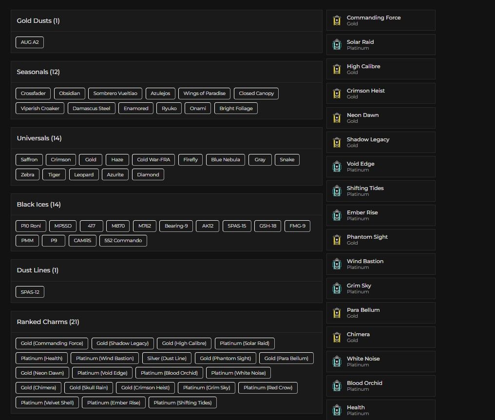
Task: Select the Platinum (Health) charm tag
Action: pos(42,359)
